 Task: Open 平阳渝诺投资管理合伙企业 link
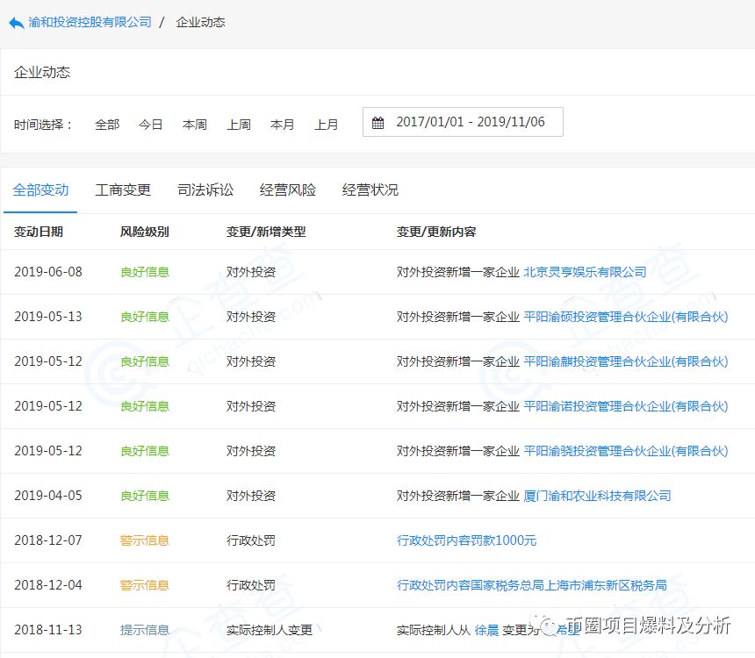[626, 406]
